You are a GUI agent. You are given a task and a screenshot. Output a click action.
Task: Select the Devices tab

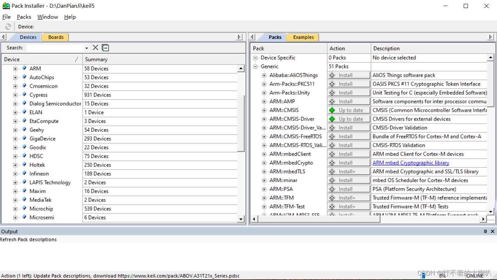tap(28, 37)
